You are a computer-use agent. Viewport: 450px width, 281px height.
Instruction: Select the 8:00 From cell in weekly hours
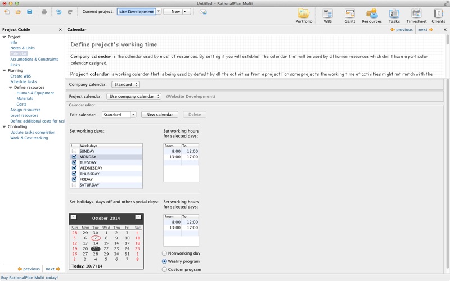pyautogui.click(x=173, y=151)
